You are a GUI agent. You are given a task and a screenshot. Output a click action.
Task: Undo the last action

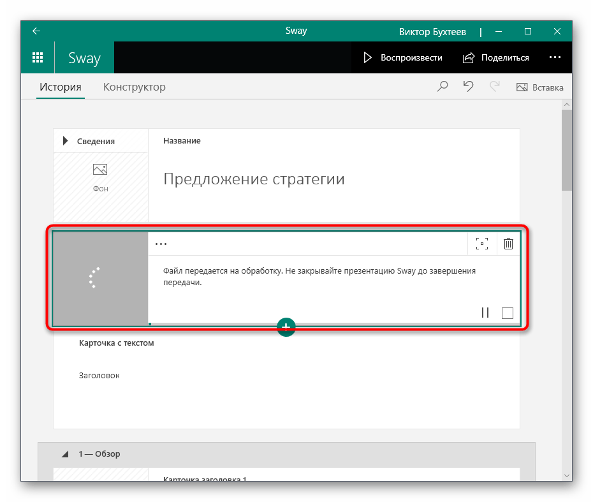tap(468, 87)
